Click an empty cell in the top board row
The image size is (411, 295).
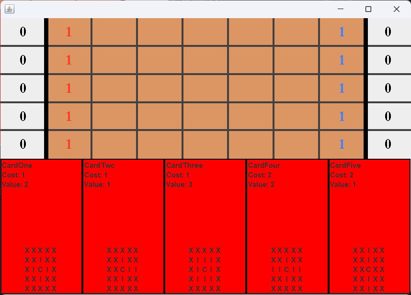point(160,32)
